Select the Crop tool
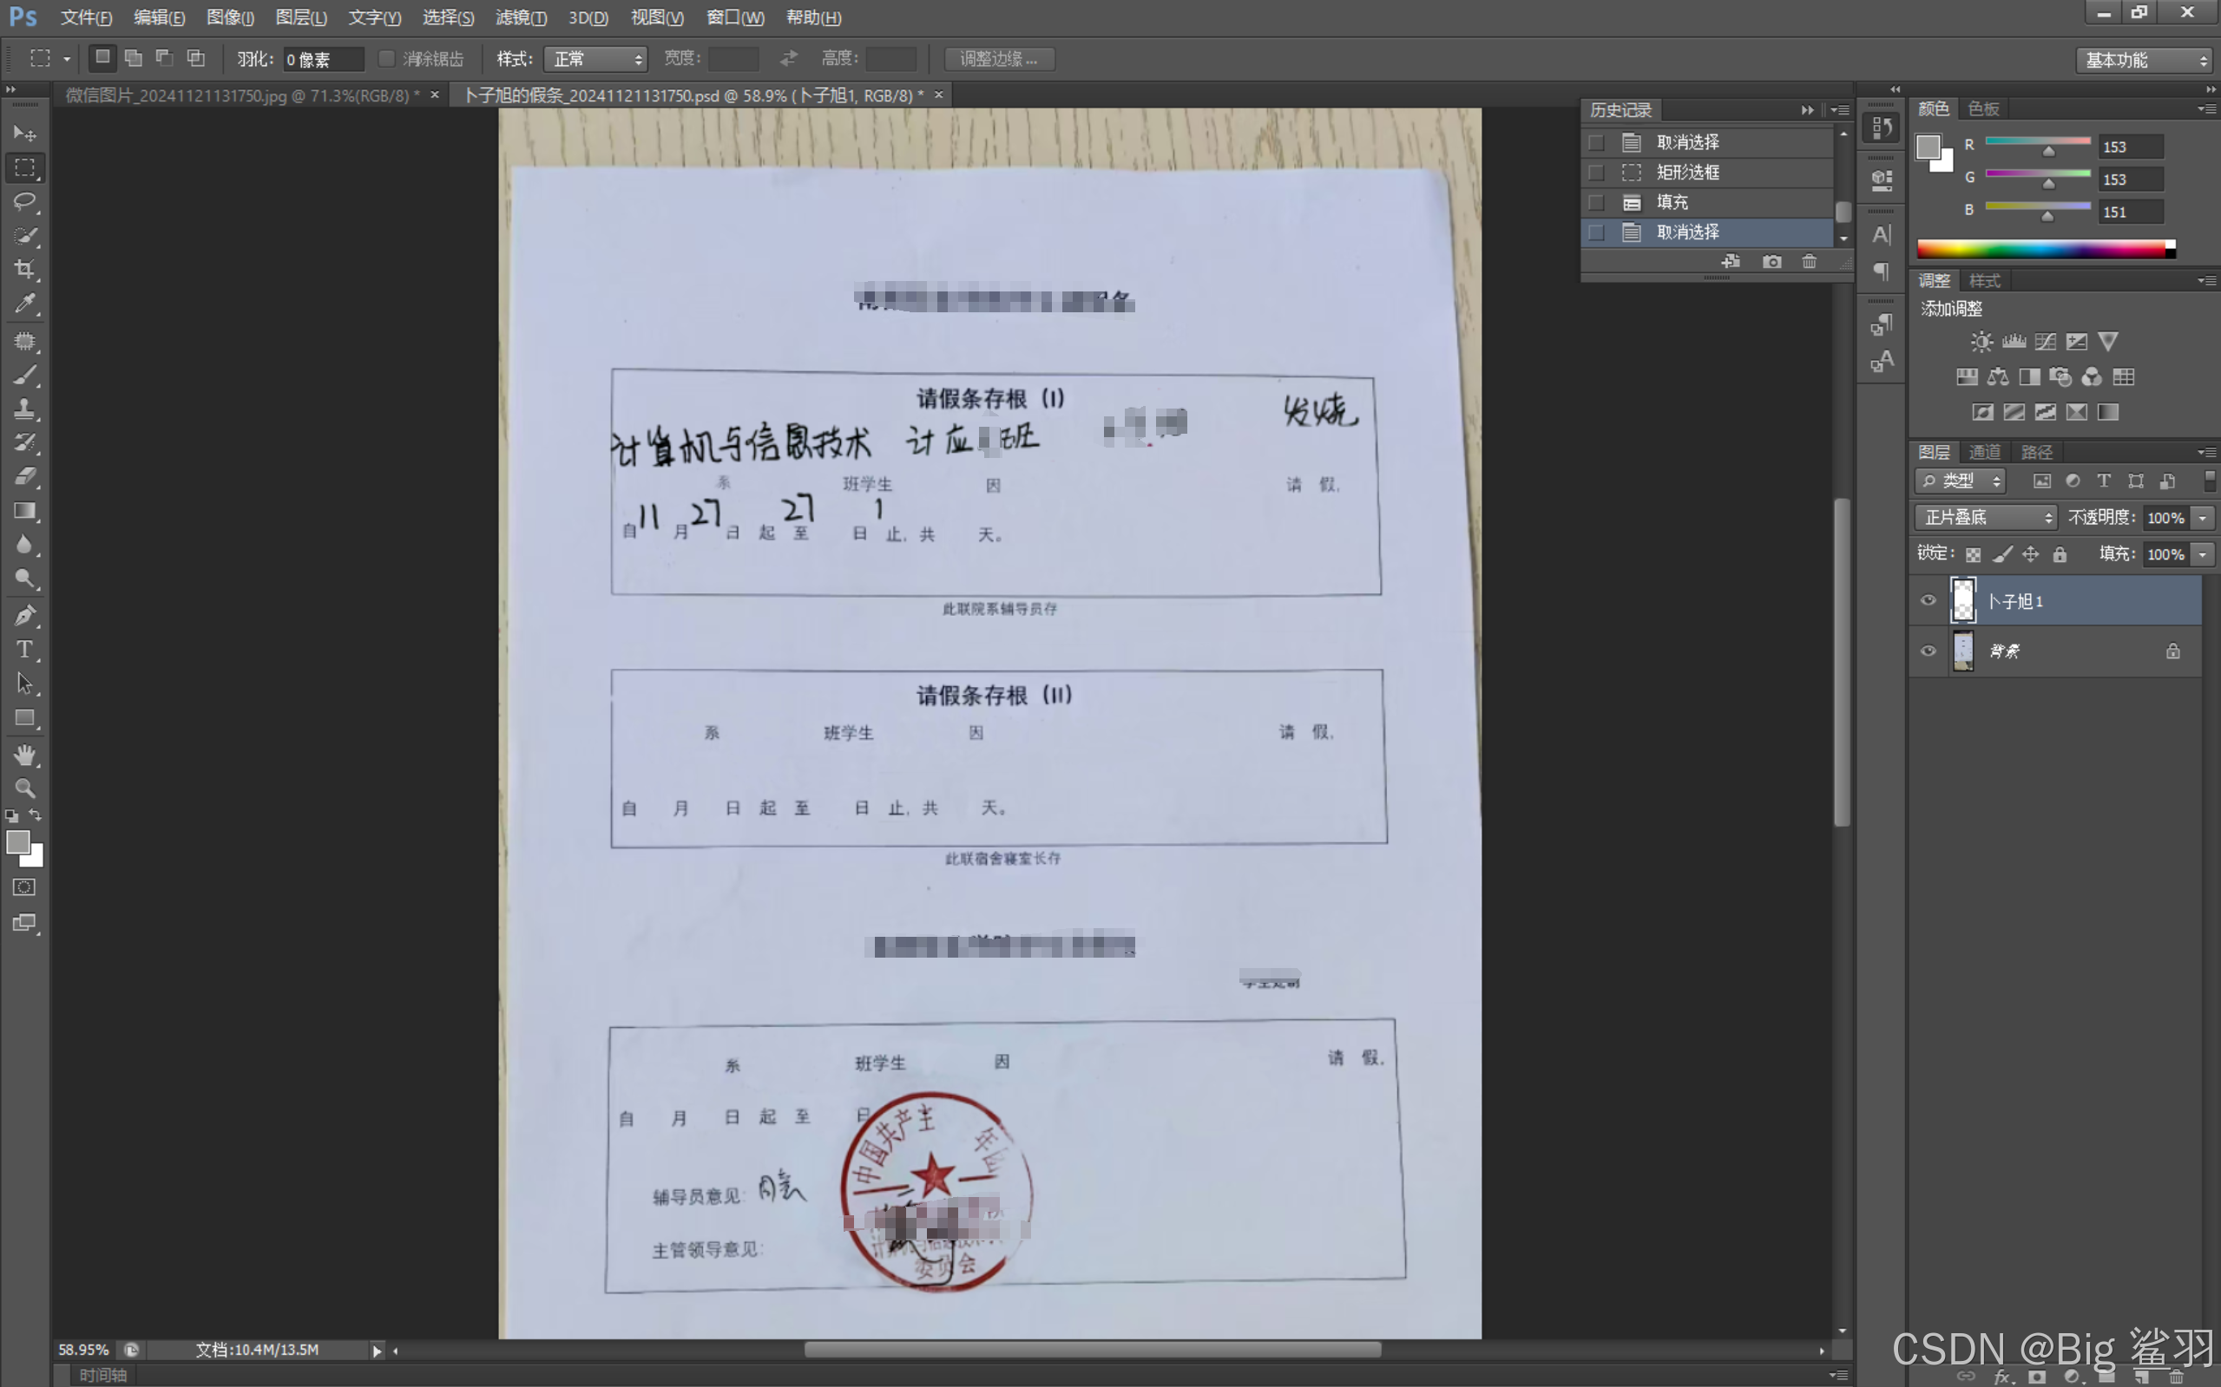Screen dimensions: 2221x1387 click(25, 269)
